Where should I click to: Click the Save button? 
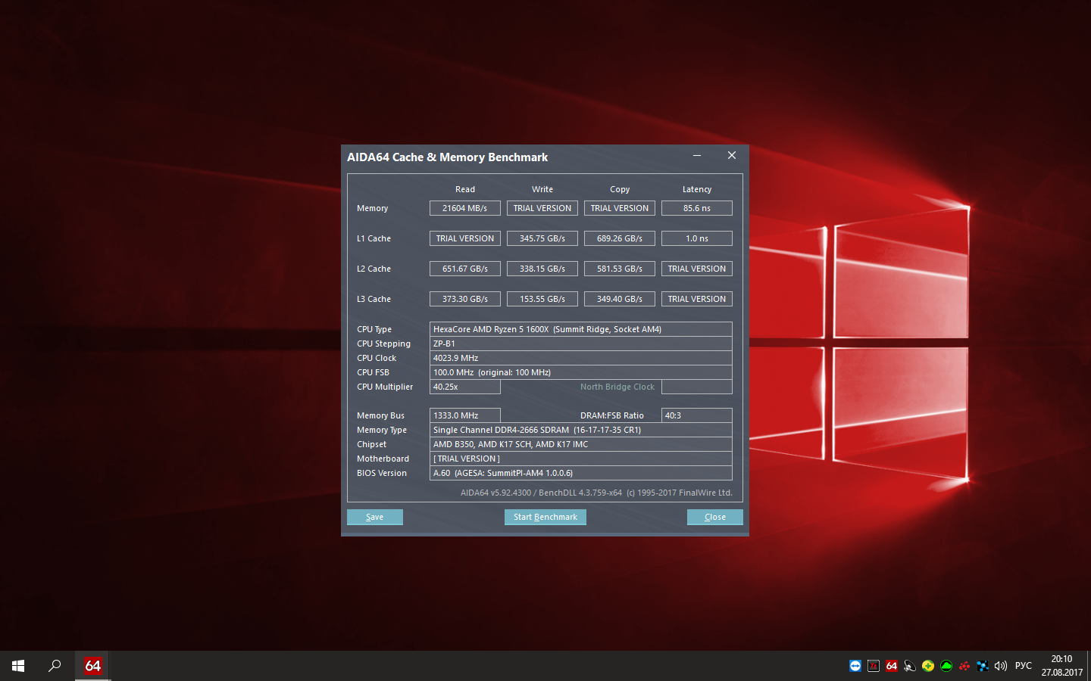pos(374,517)
